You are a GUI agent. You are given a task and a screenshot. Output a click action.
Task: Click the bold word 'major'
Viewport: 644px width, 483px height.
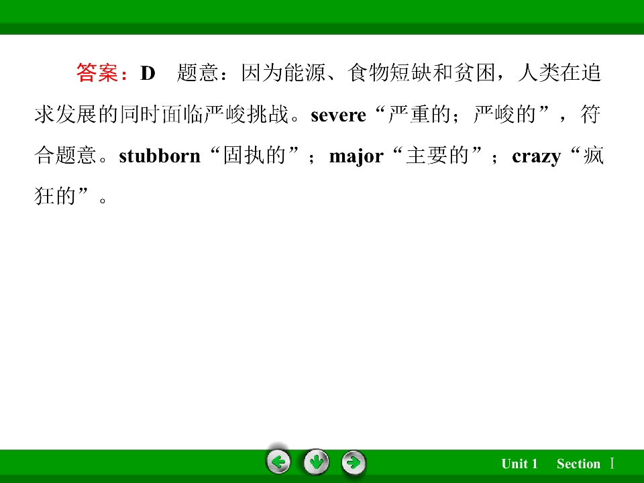point(356,157)
